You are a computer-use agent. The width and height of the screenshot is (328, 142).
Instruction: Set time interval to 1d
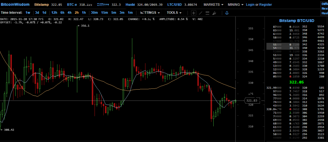(x=44, y=13)
